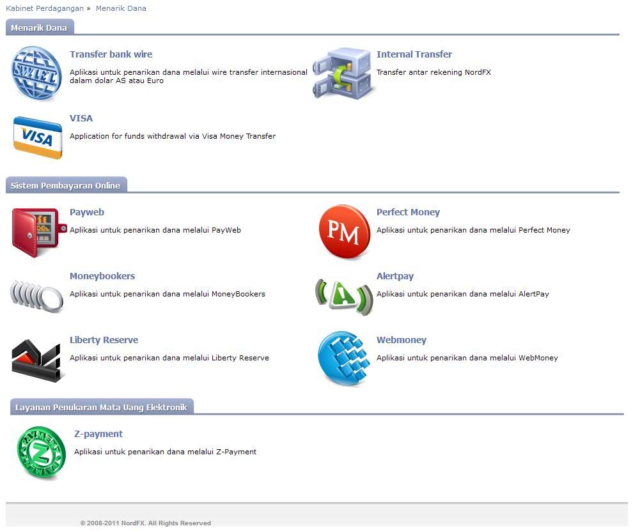640x531 pixels.
Task: Open the Moneybookers link
Action: tap(102, 276)
